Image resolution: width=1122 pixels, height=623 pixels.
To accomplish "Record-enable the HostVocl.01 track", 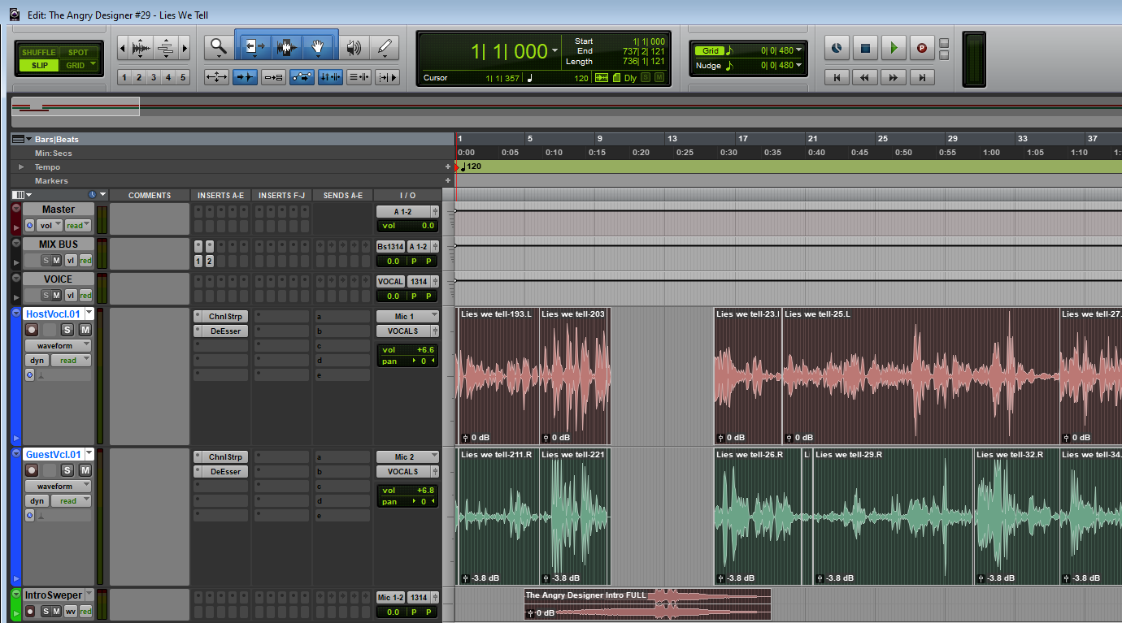I will (32, 330).
